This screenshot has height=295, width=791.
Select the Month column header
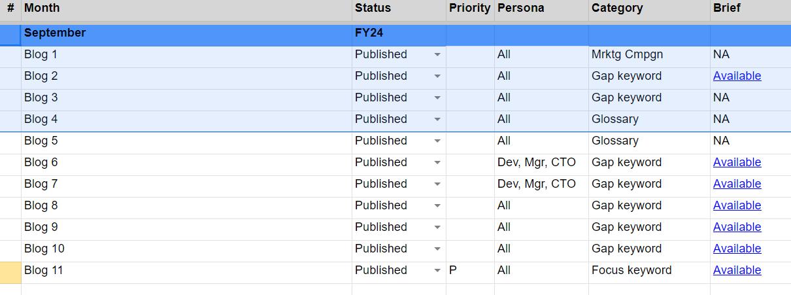(x=186, y=10)
